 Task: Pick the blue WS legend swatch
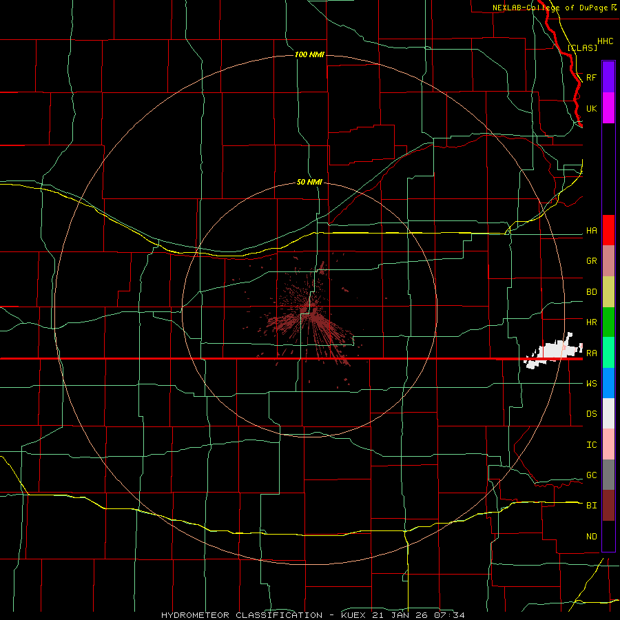click(x=608, y=383)
